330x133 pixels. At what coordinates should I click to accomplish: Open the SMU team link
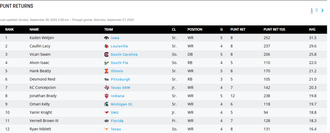click(115, 112)
